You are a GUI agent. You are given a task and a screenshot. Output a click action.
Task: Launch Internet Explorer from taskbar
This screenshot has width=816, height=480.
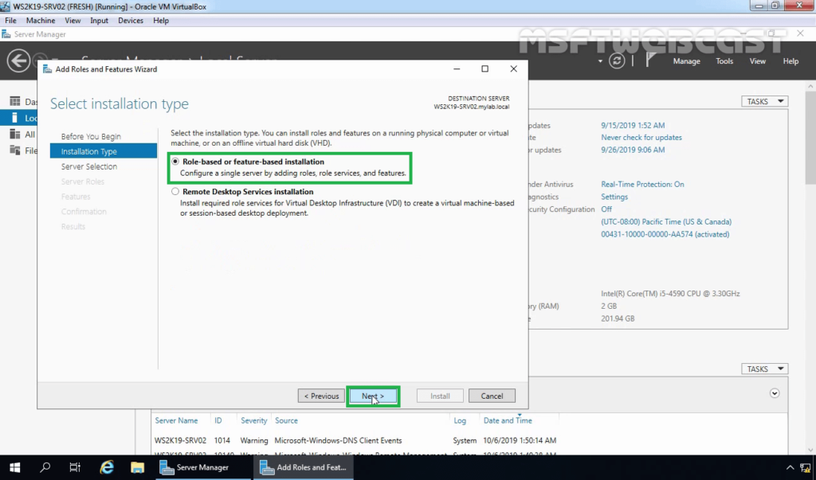pos(107,467)
